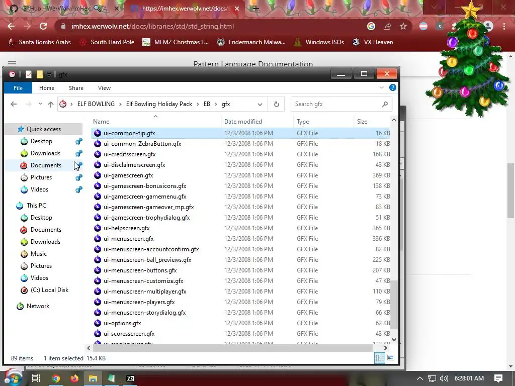Click the share page icon in address bar
Viewport: 515px width, 386px height.
click(387, 26)
